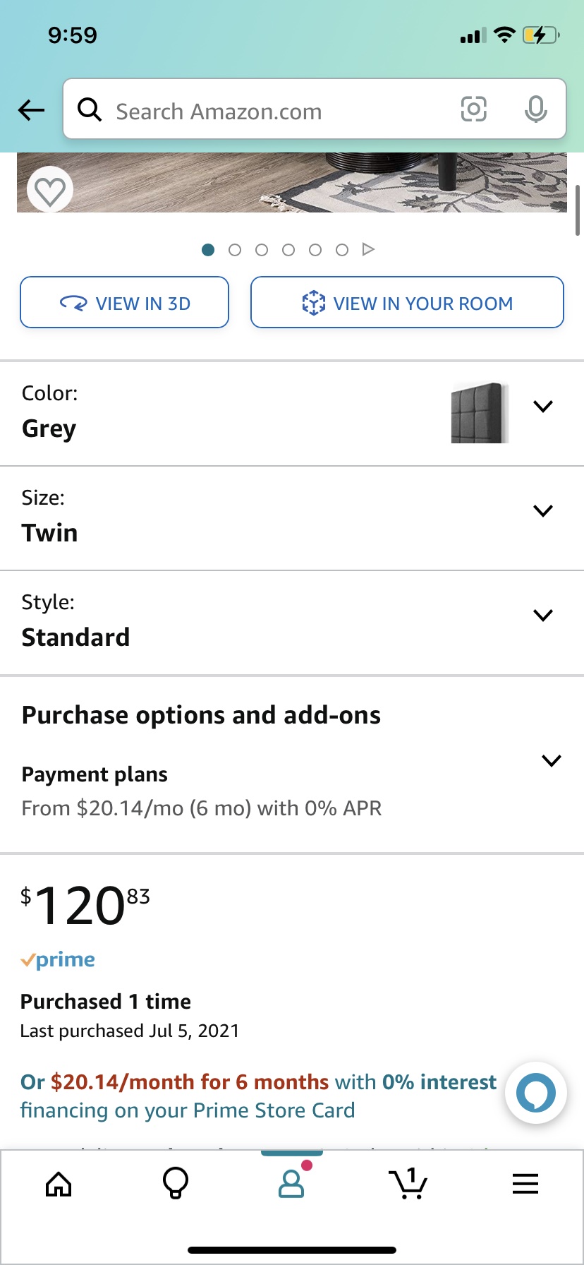
Task: Tap the grey headboard color swatch thumbnail
Action: (x=479, y=413)
